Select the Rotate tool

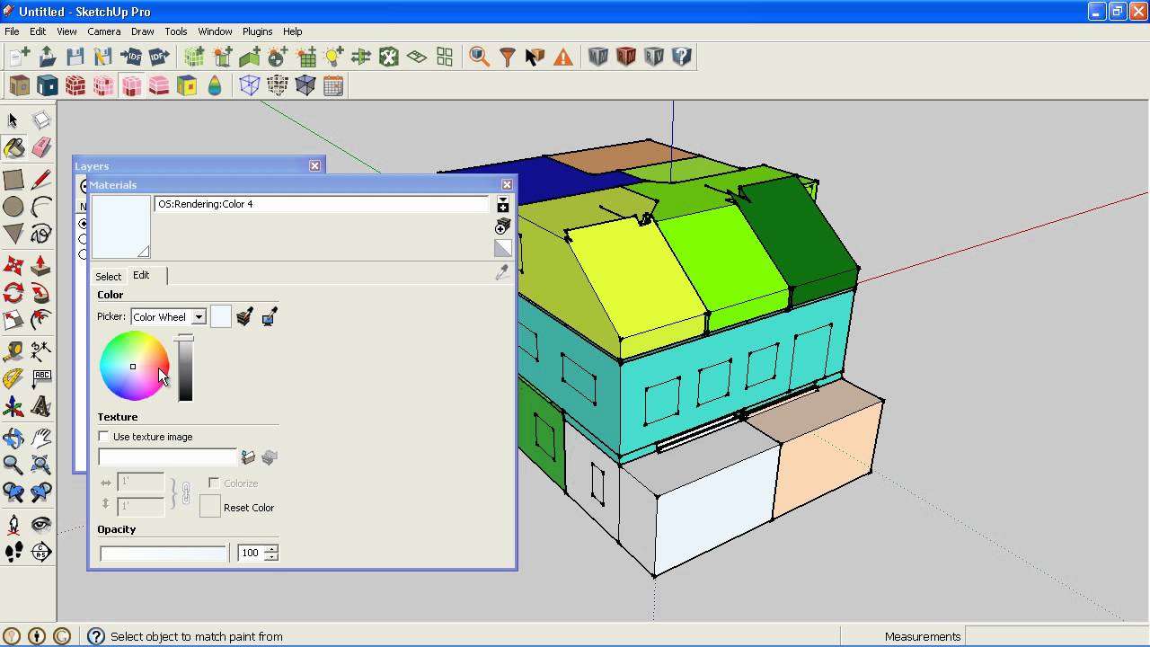pyautogui.click(x=13, y=293)
